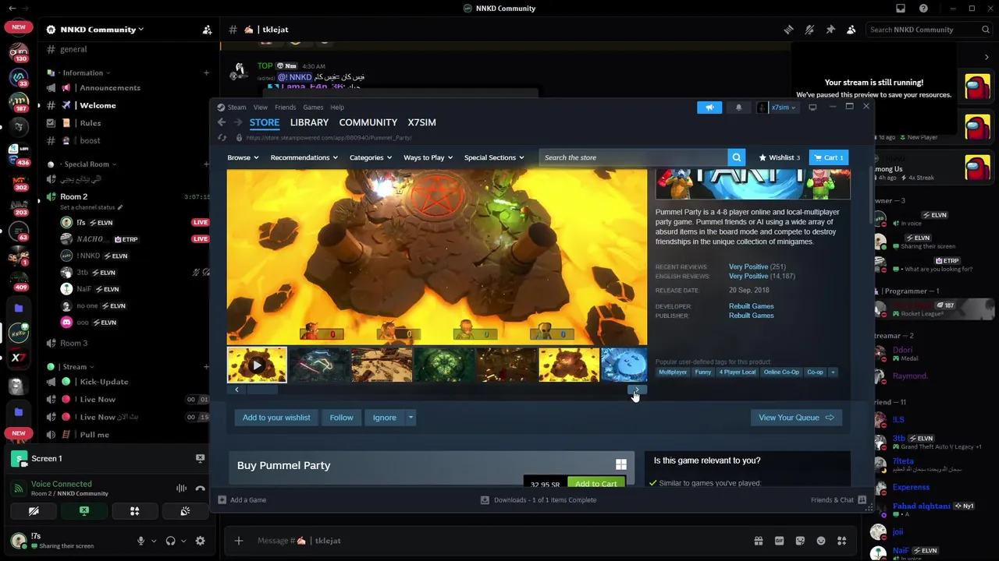
Task: Open Ignore options dropdown arrow
Action: (411, 418)
